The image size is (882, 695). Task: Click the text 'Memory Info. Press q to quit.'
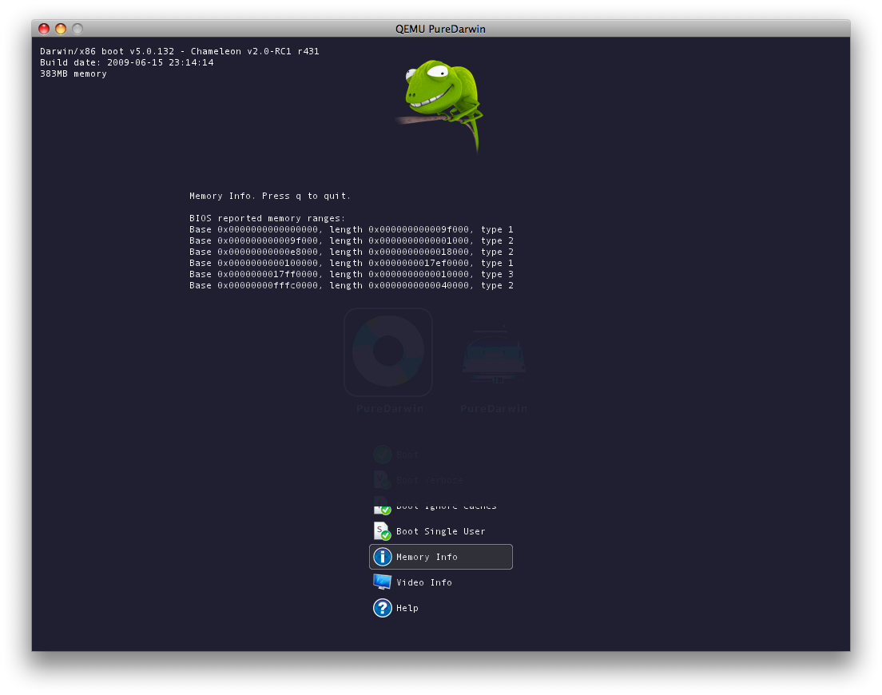point(270,196)
